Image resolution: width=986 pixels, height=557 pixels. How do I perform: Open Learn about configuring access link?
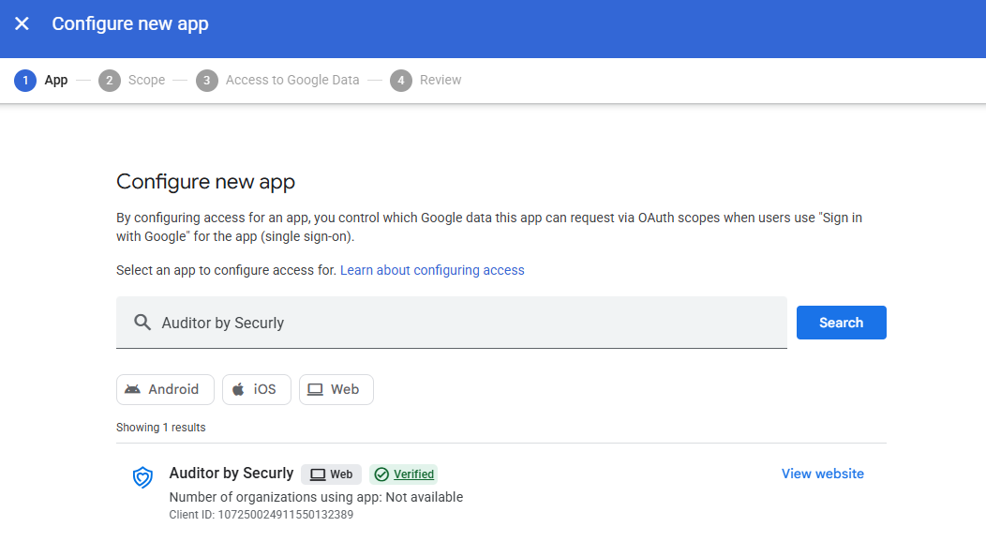[x=432, y=270]
